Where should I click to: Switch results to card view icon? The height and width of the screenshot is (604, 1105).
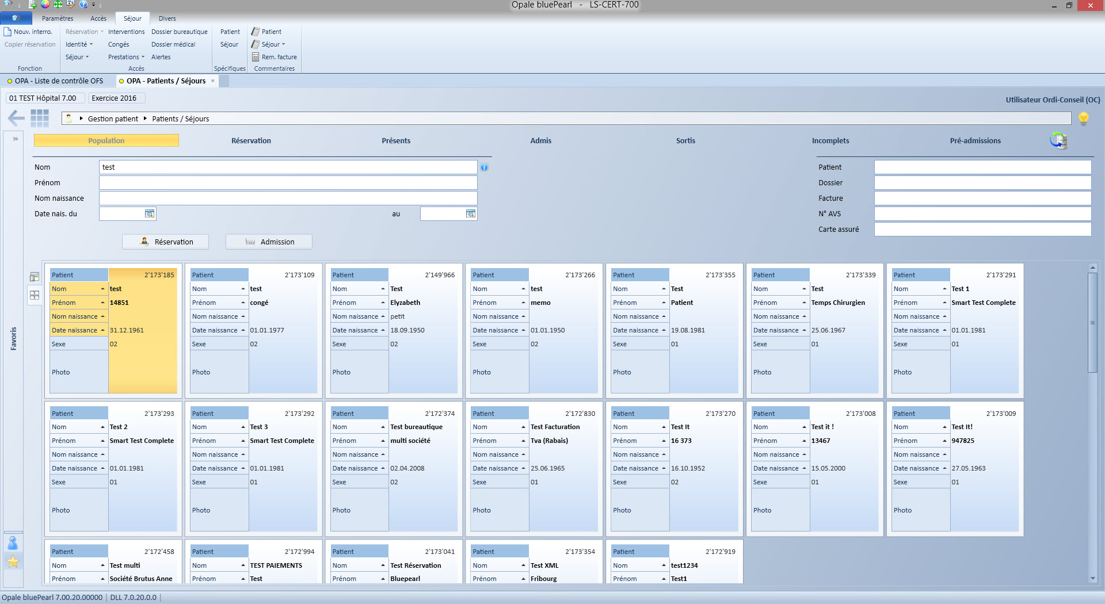pos(35,295)
